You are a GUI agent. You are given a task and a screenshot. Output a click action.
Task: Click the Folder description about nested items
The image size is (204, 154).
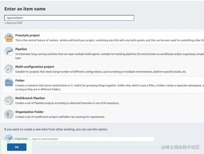(110, 87)
